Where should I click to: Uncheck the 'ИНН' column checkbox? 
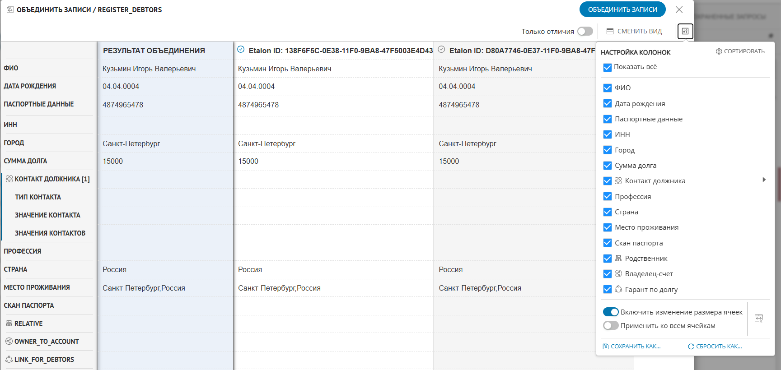(x=608, y=134)
